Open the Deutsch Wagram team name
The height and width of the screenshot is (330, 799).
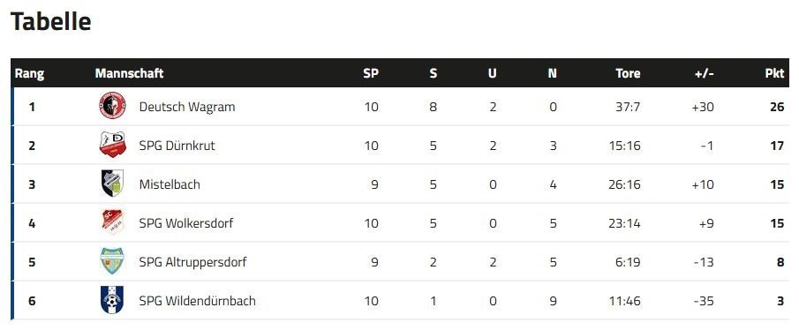click(187, 107)
